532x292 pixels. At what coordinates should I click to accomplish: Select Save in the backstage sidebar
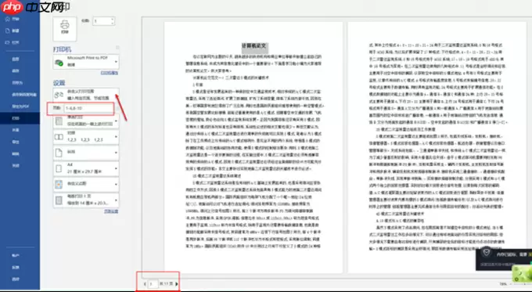coord(16,71)
